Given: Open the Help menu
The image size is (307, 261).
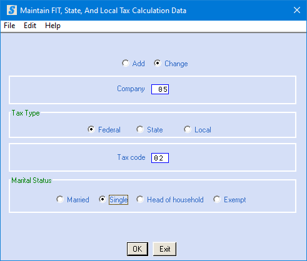Looking at the screenshot, I should click(x=53, y=26).
